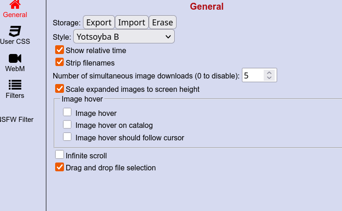Open the NSFW Filter section

point(17,120)
